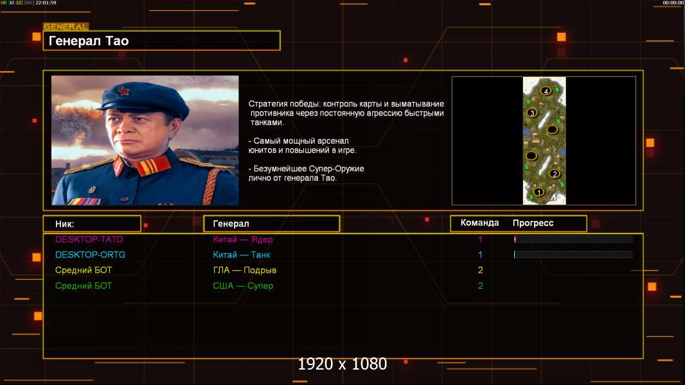Click General Tao's portrait image

pyautogui.click(x=145, y=141)
